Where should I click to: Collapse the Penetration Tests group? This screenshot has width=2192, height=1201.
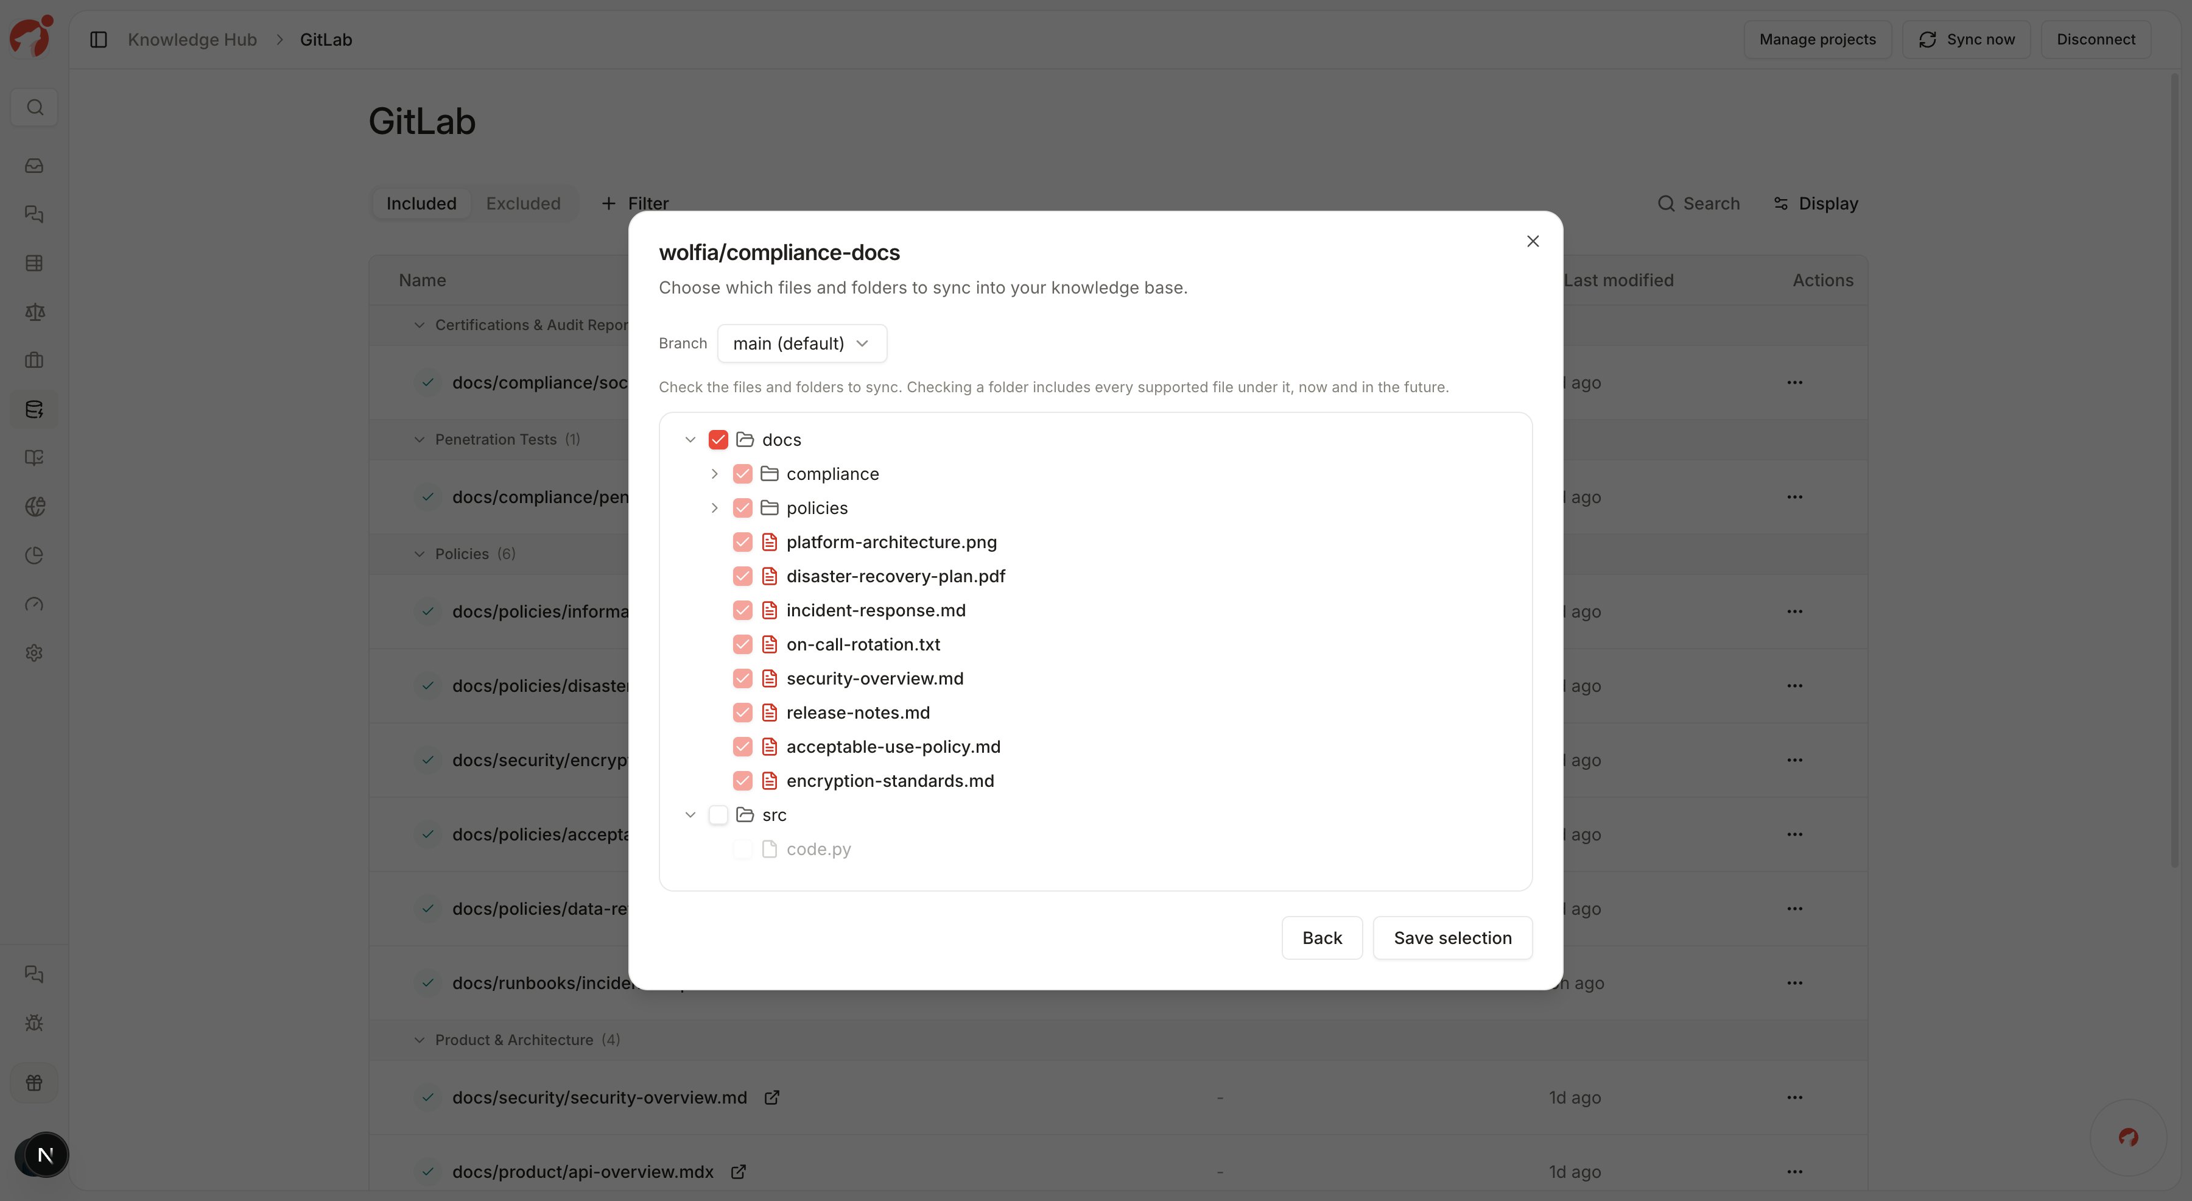pos(419,440)
